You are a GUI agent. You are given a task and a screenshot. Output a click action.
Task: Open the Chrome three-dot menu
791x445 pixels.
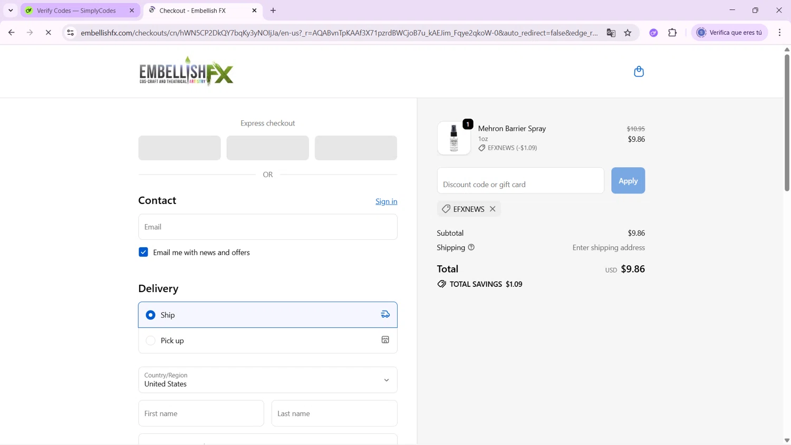click(779, 33)
